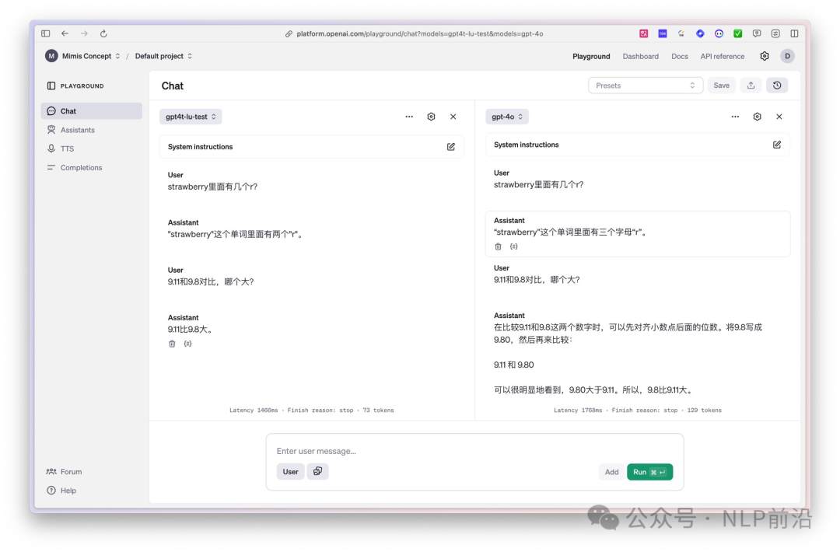Viewport: 840px width, 552px height.
Task: Go to the Dashboard tab
Action: pos(640,56)
